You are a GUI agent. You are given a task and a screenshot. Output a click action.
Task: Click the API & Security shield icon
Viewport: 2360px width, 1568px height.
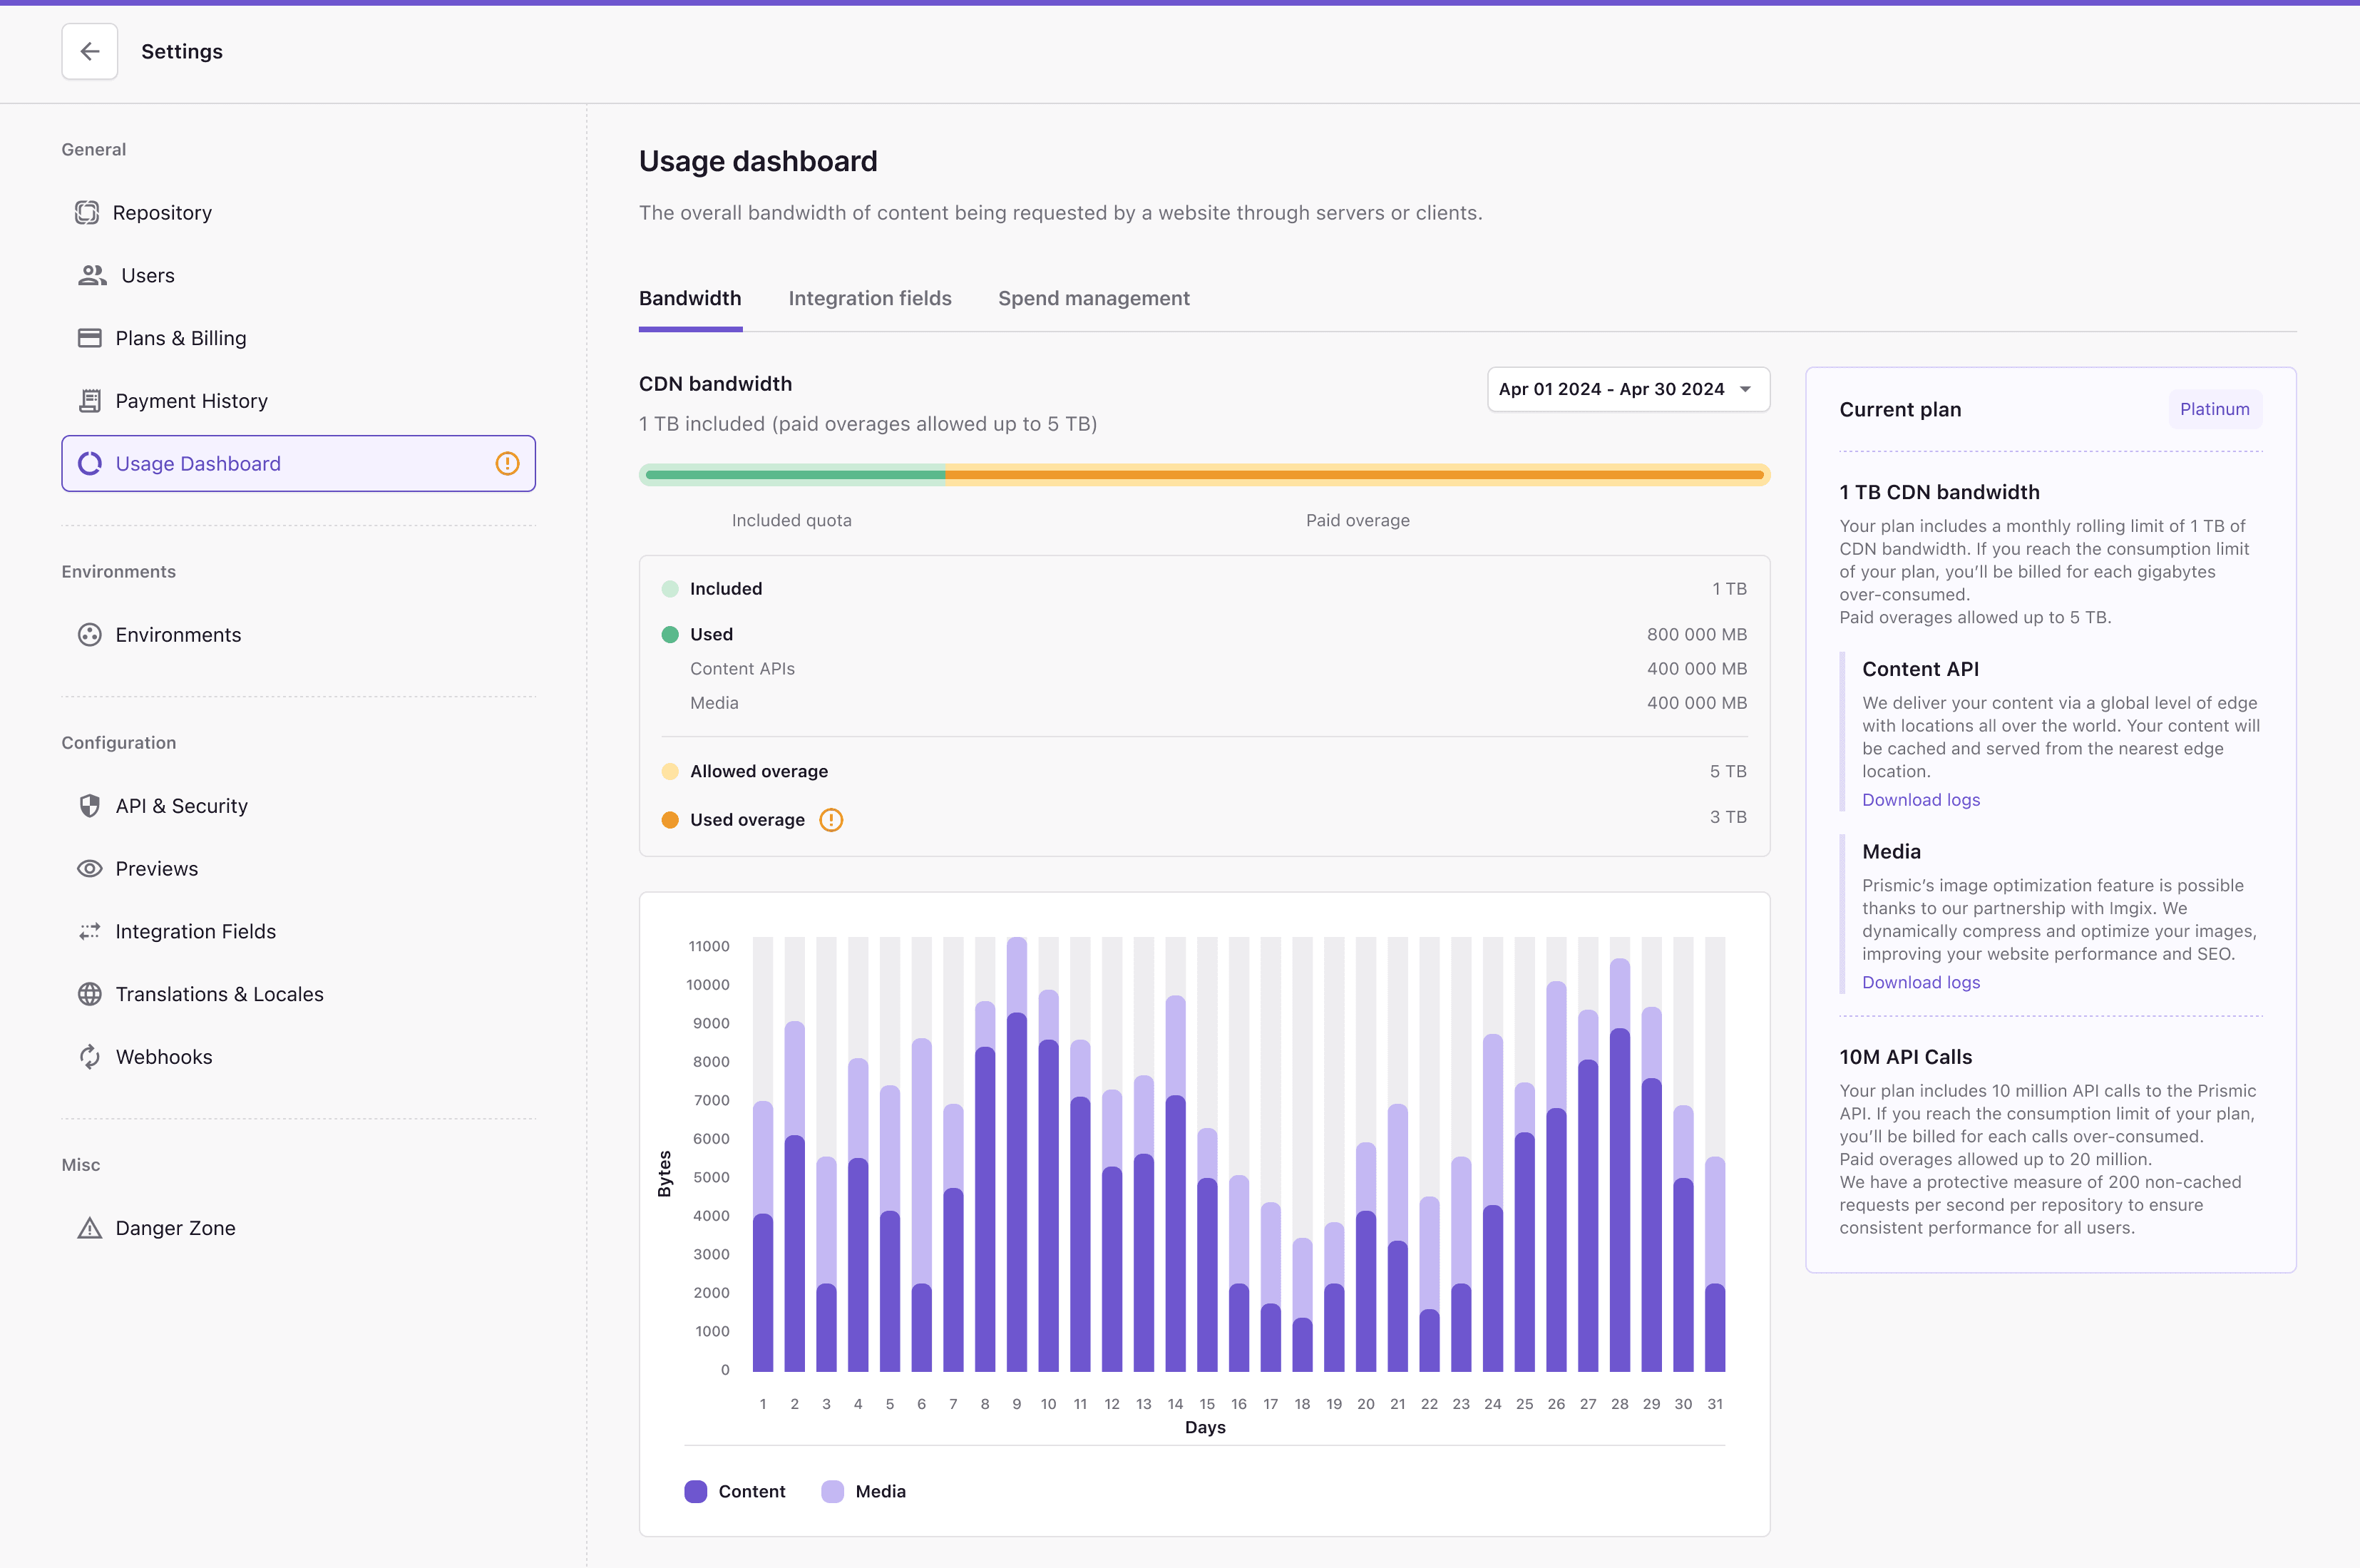[x=90, y=805]
